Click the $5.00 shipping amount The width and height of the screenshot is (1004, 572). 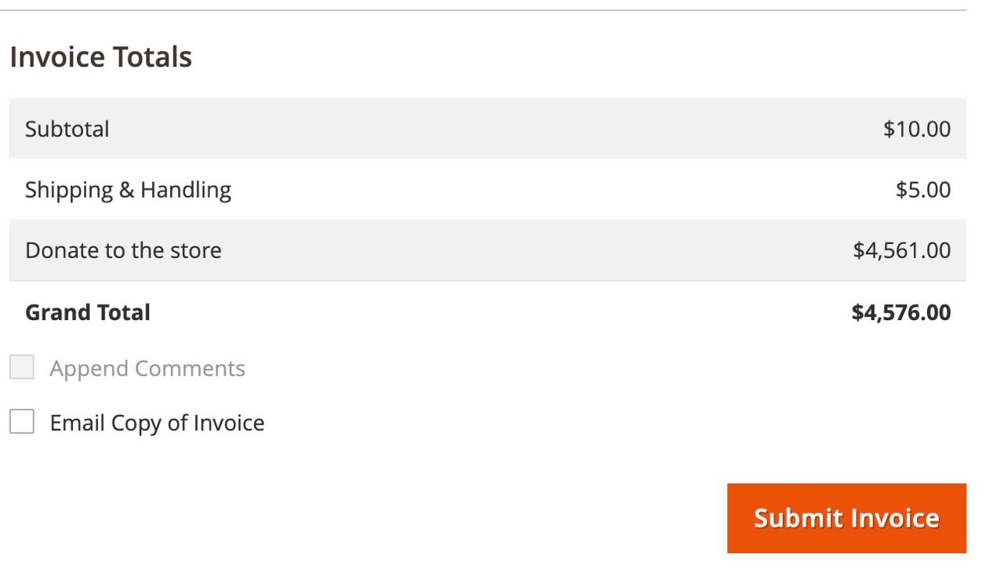[922, 190]
